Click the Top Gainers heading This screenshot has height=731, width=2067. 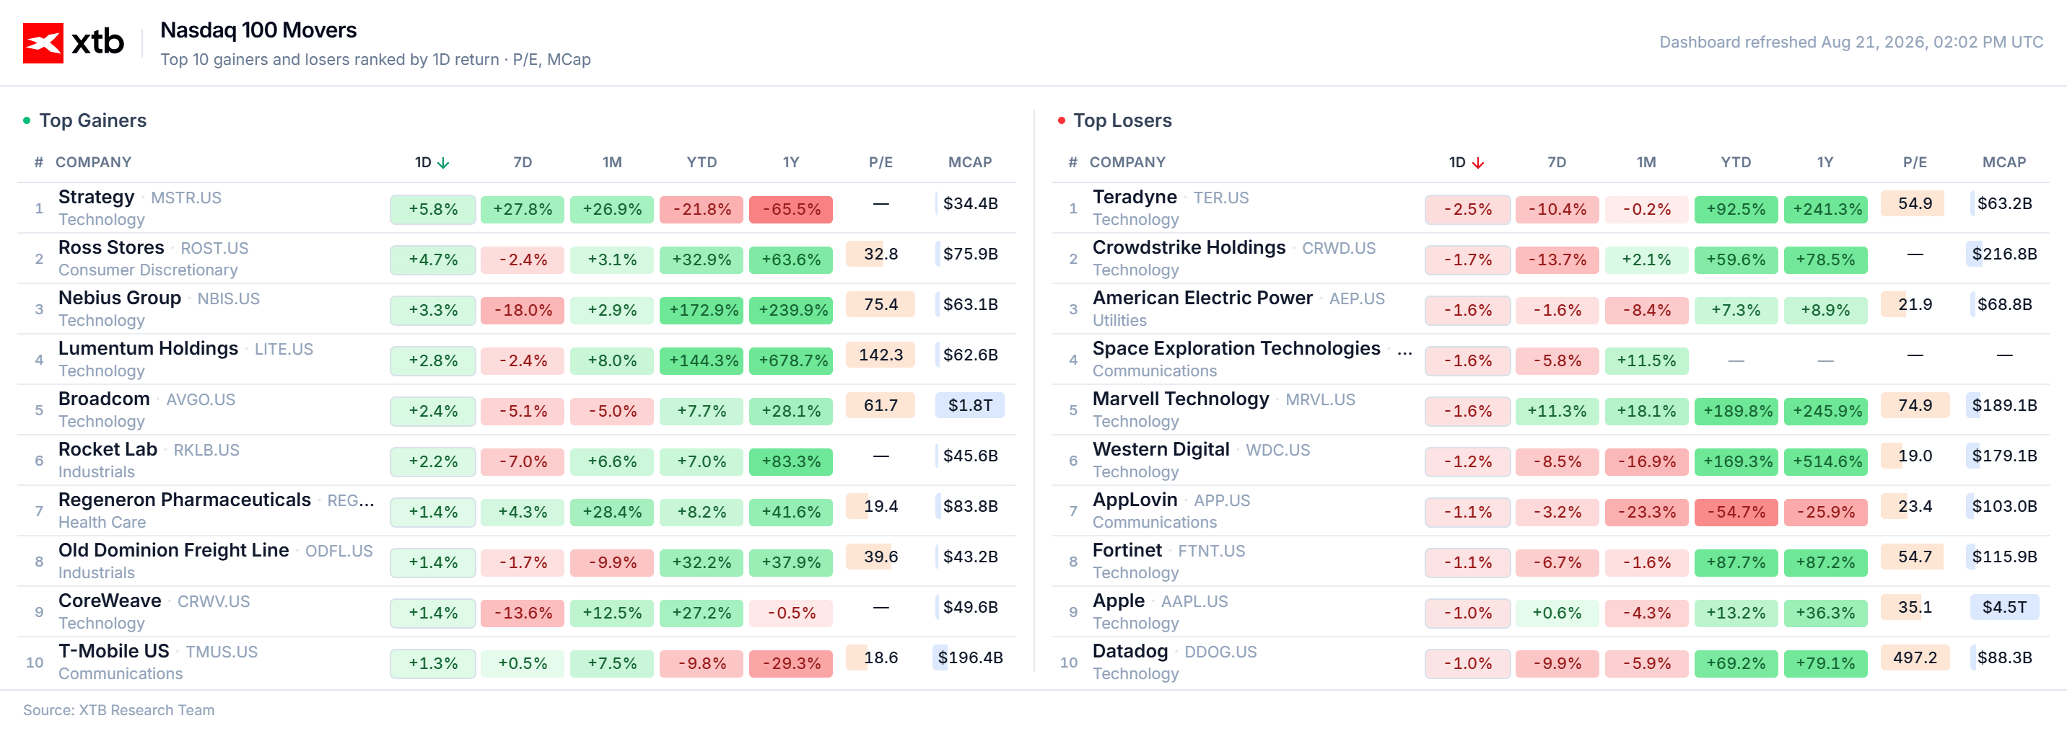tap(93, 120)
